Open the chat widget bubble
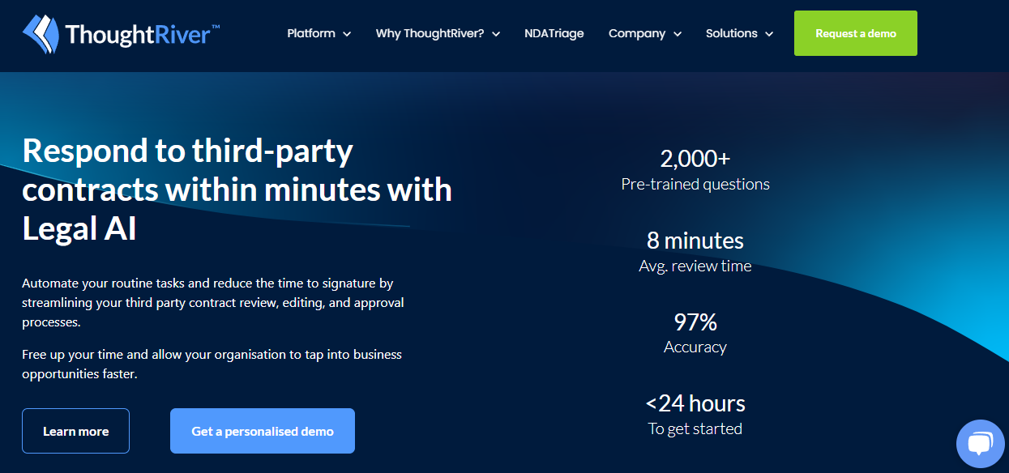Viewport: 1009px width, 473px height. click(x=980, y=444)
